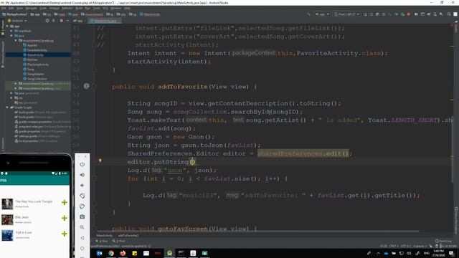Screen dimensions: 459x258
Task: Expand the res folder in project tree
Action: (x=11, y=98)
